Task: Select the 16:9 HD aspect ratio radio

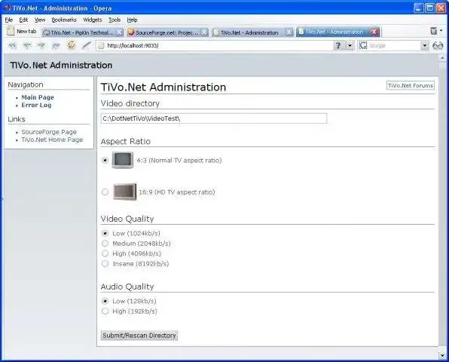Action: tap(105, 192)
